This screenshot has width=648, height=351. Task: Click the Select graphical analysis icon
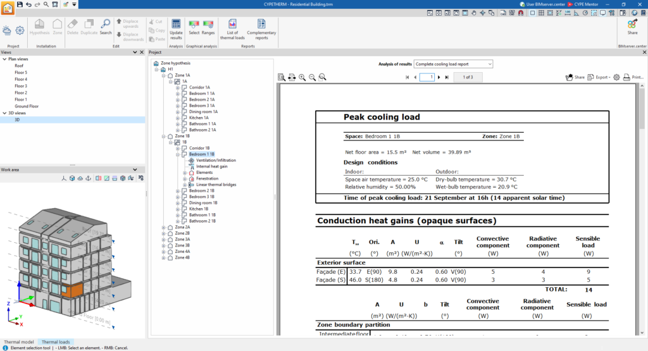[x=194, y=27]
